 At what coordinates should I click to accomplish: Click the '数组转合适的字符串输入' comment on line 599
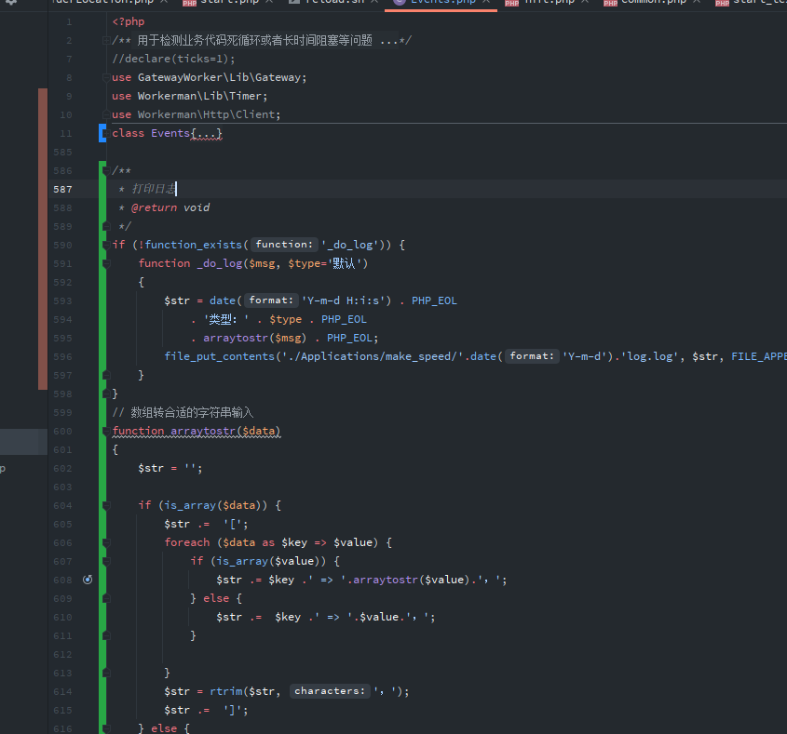[x=192, y=413]
